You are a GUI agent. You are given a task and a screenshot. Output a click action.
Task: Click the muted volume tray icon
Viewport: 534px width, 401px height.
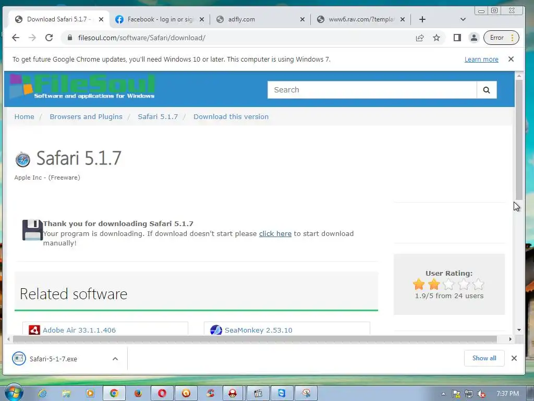point(481,394)
